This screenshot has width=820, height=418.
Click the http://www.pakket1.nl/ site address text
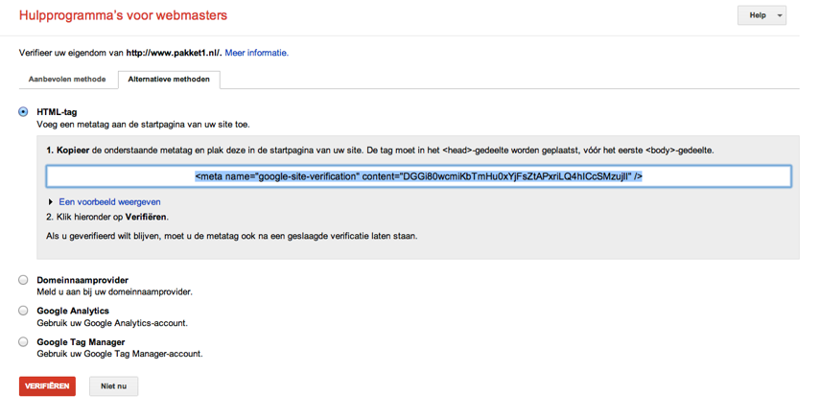tap(174, 53)
